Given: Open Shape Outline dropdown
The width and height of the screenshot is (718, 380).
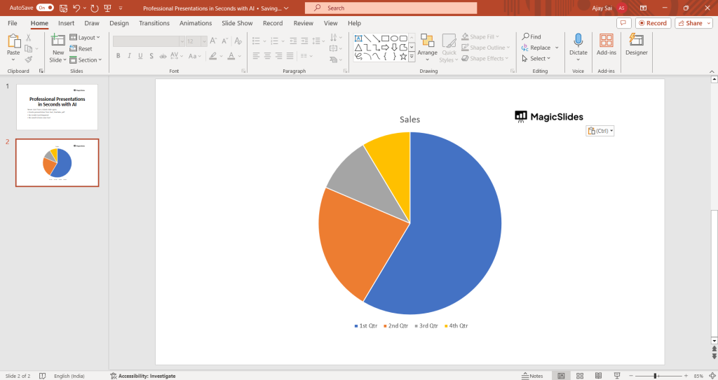Looking at the screenshot, I should pos(485,48).
